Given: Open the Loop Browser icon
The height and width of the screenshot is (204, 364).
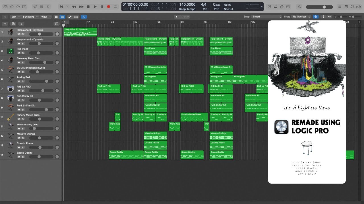Looking at the screenshot, I should pos(353,7).
